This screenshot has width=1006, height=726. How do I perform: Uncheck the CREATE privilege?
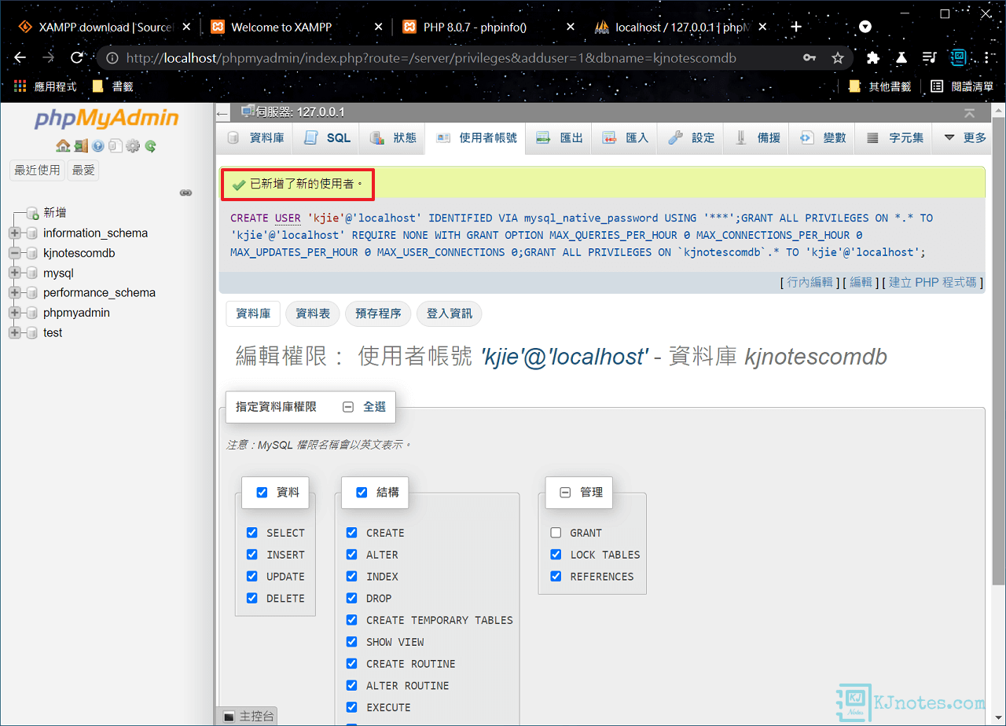(352, 533)
